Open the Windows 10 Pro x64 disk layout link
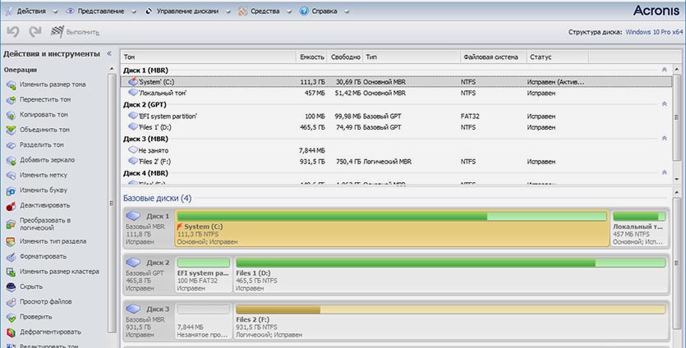This screenshot has height=348, width=686. pyautogui.click(x=653, y=32)
